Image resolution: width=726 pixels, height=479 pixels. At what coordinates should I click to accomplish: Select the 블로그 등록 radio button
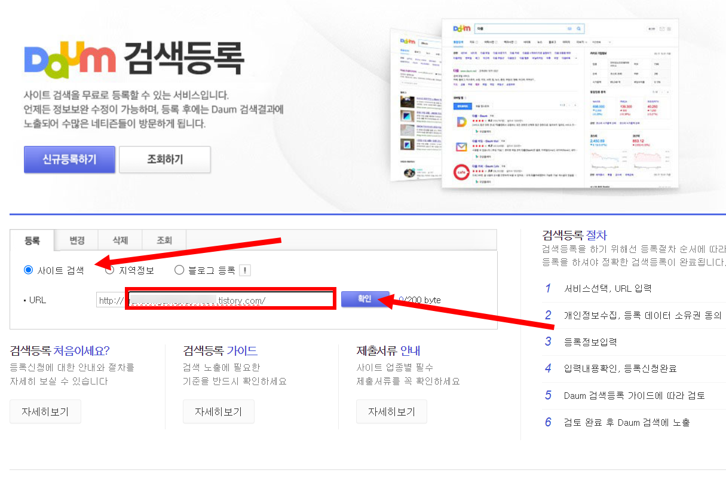tap(179, 270)
